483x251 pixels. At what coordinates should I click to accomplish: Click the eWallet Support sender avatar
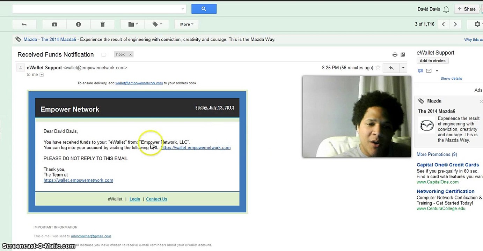21,68
